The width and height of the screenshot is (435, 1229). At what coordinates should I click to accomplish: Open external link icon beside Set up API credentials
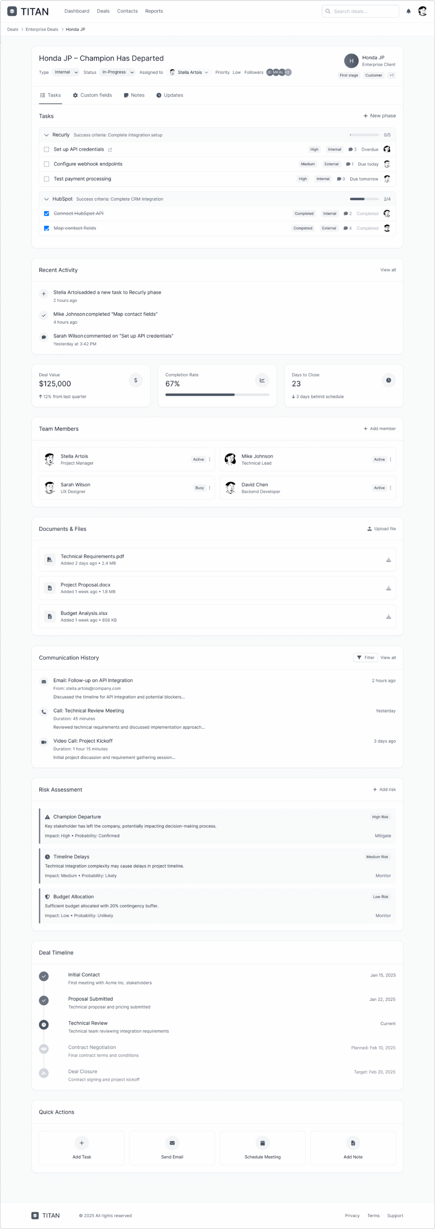110,150
